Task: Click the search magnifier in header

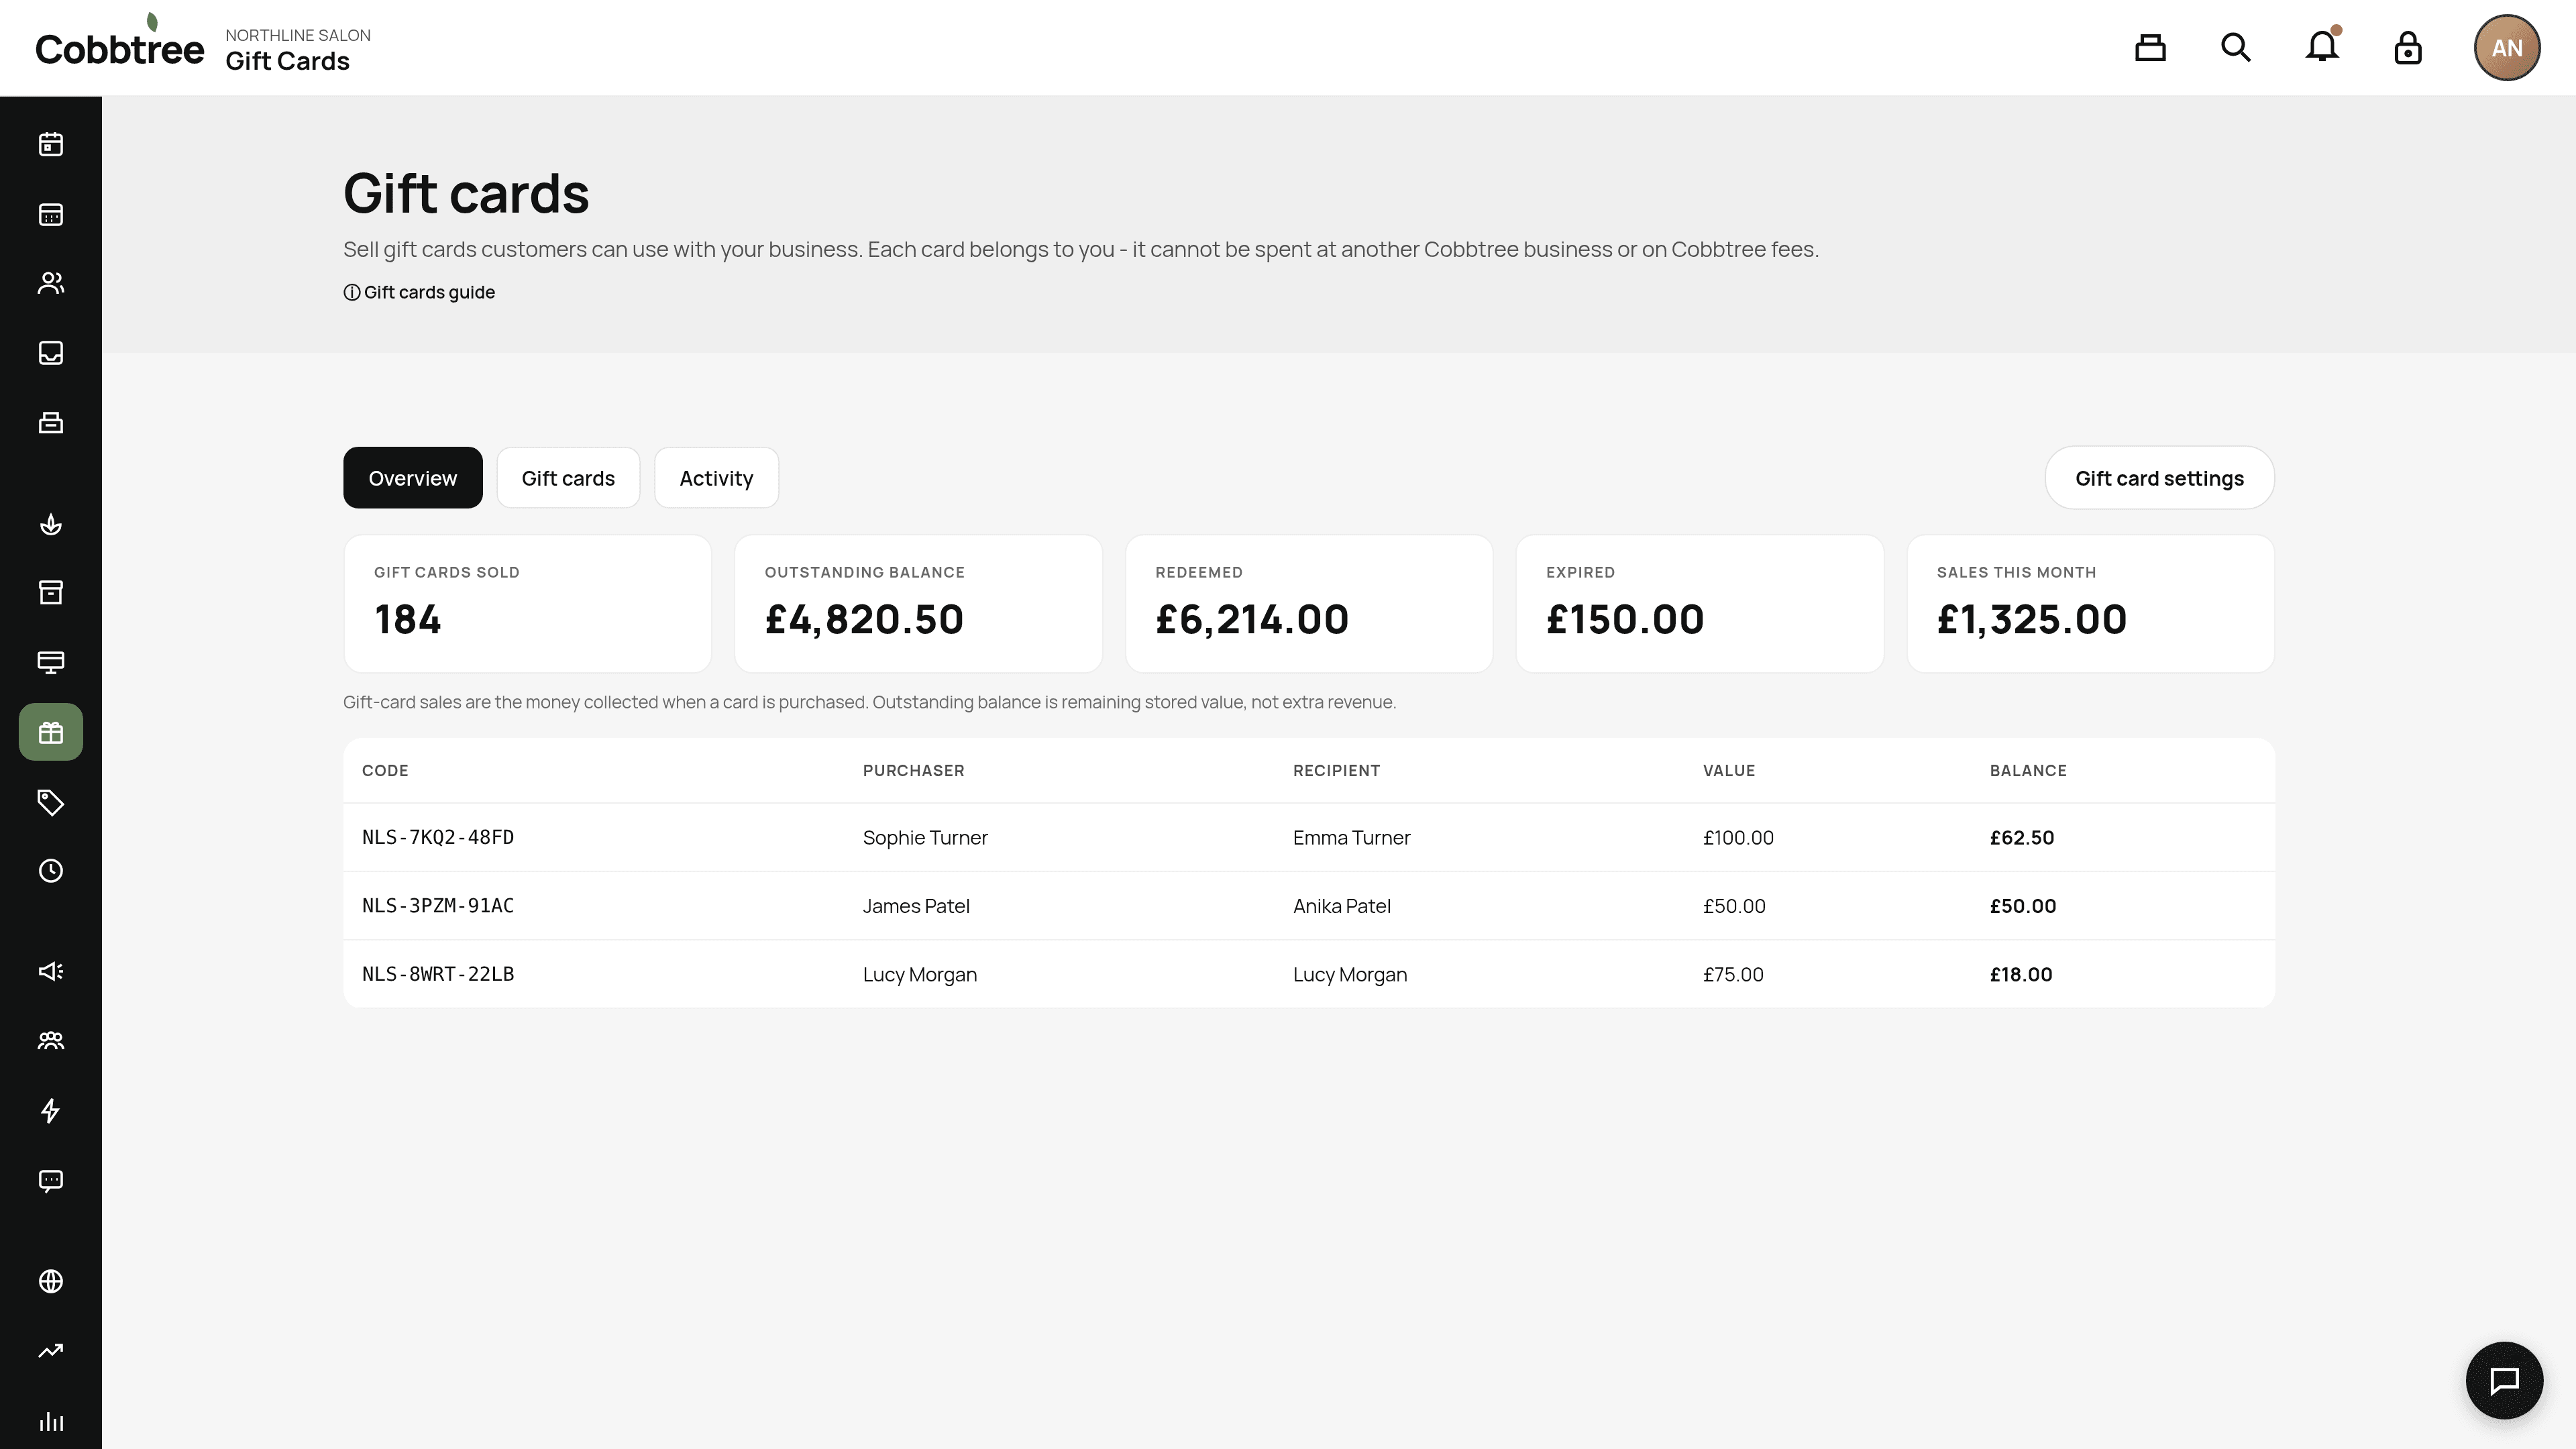Action: click(2236, 48)
